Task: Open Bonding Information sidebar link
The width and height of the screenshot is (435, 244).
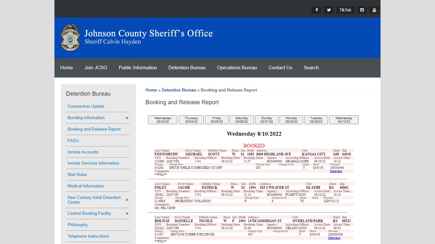Action: pos(86,118)
